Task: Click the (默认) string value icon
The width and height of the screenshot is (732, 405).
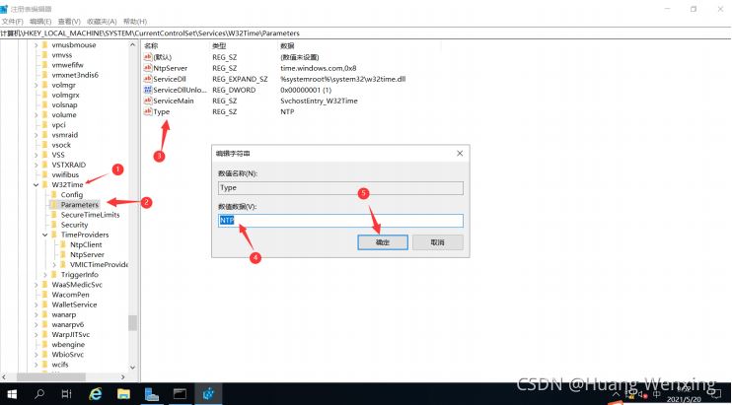Action: (148, 57)
